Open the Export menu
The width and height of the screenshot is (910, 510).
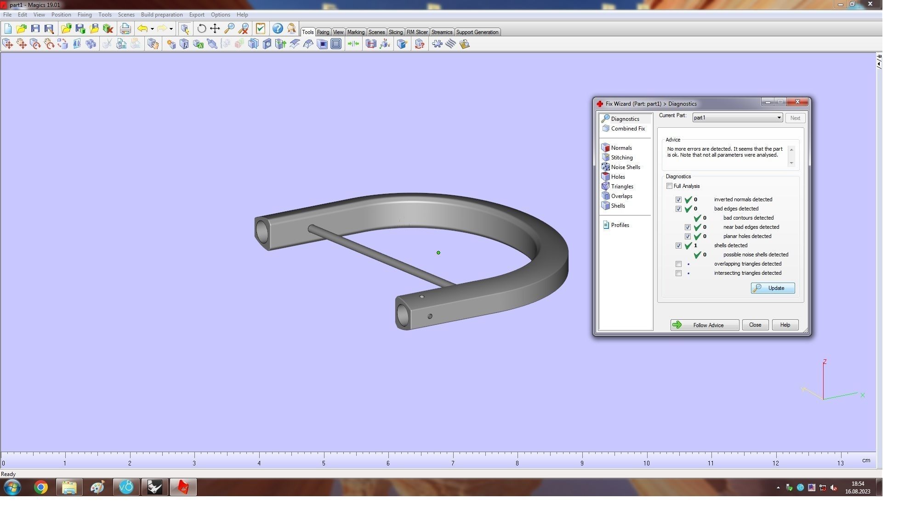pos(197,15)
